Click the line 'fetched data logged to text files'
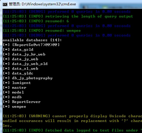Screen dimensions: 142x133 72,130
